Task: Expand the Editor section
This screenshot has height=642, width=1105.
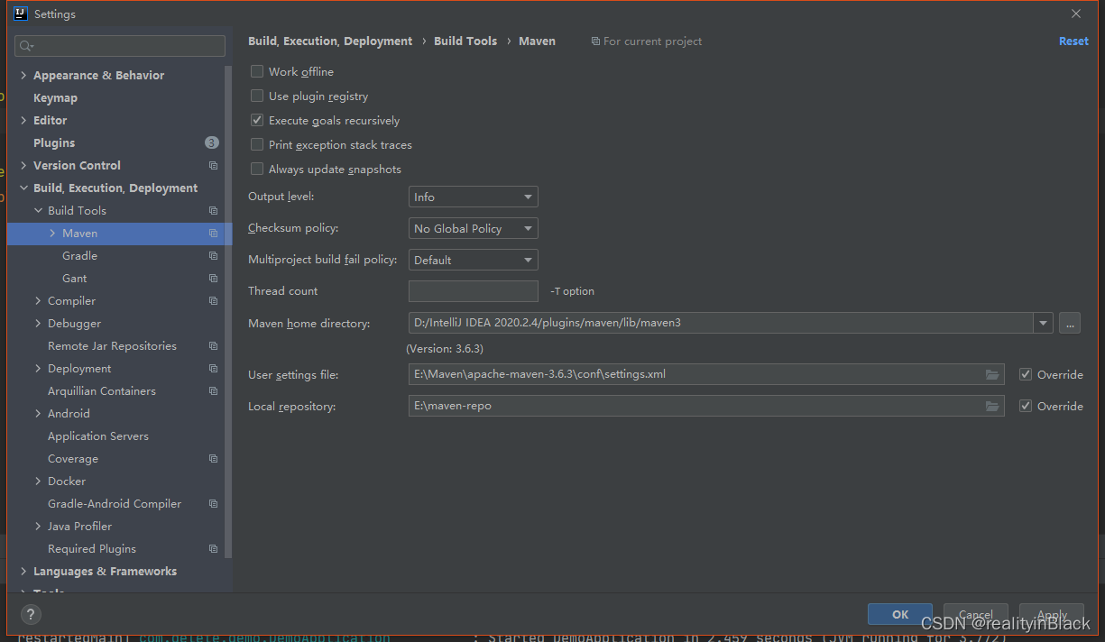Action: [23, 121]
